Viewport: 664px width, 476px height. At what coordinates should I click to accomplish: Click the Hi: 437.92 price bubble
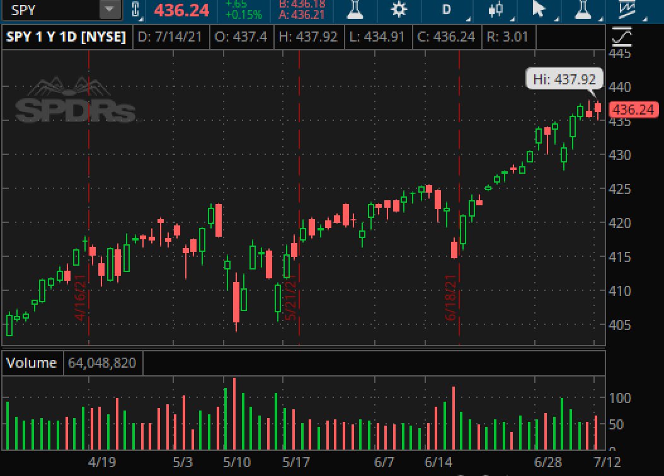pos(564,79)
